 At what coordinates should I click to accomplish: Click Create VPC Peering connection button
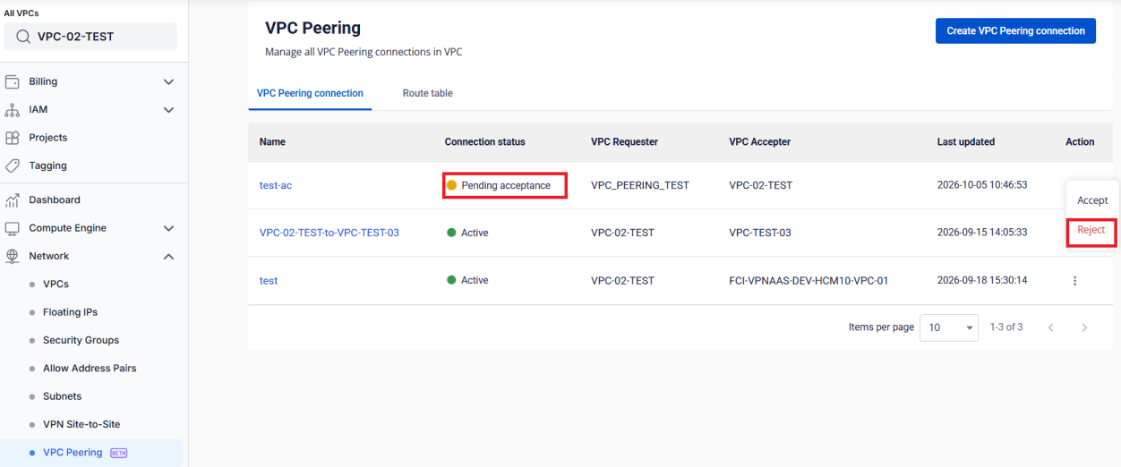tap(1015, 30)
